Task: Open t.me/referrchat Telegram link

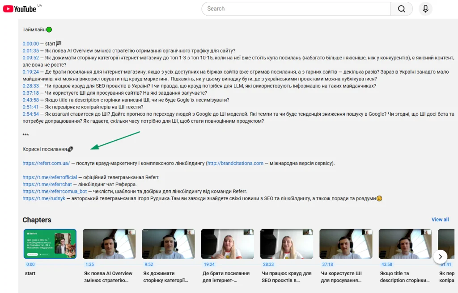Action: (x=47, y=184)
